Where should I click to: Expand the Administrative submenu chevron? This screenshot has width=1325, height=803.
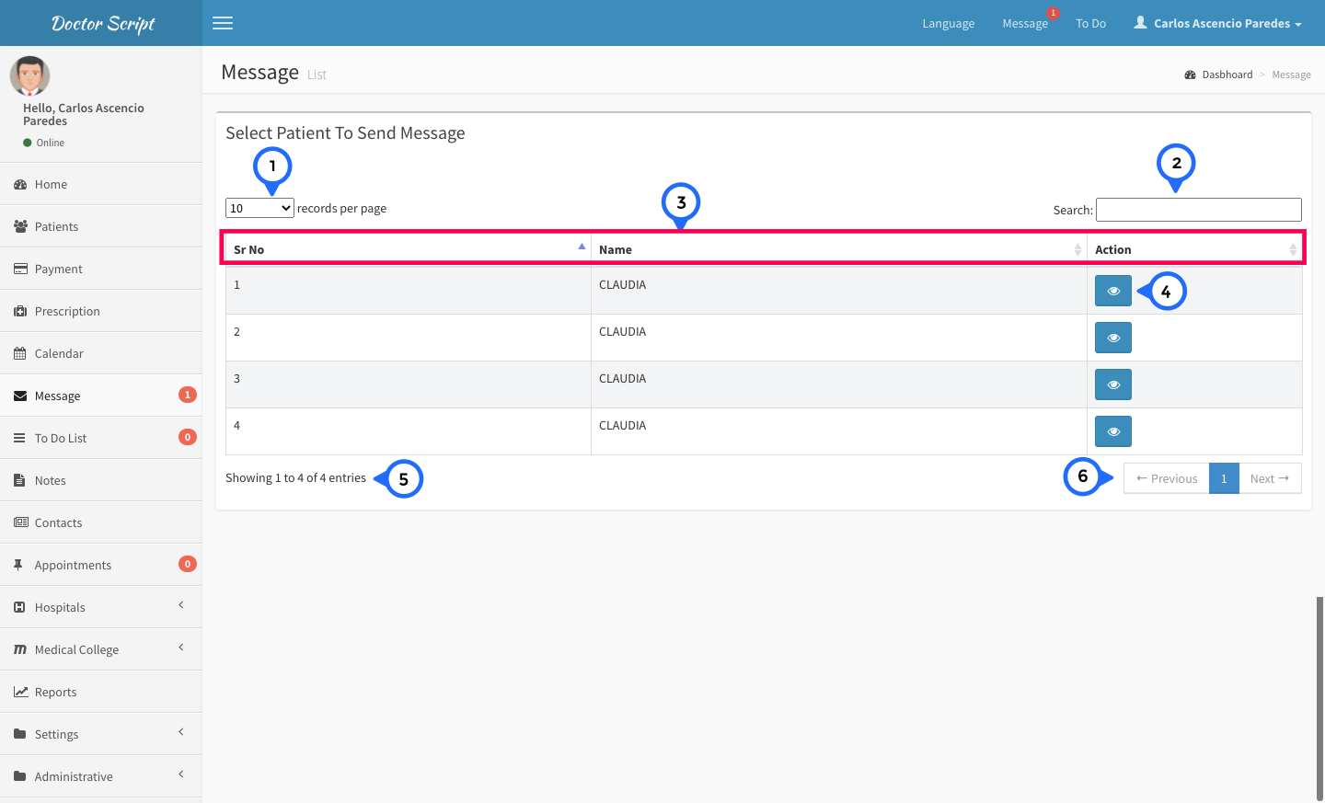pyautogui.click(x=181, y=774)
